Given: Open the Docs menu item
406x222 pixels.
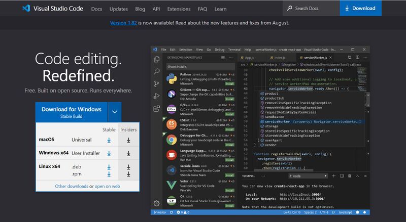Looking at the screenshot, I should [96, 9].
